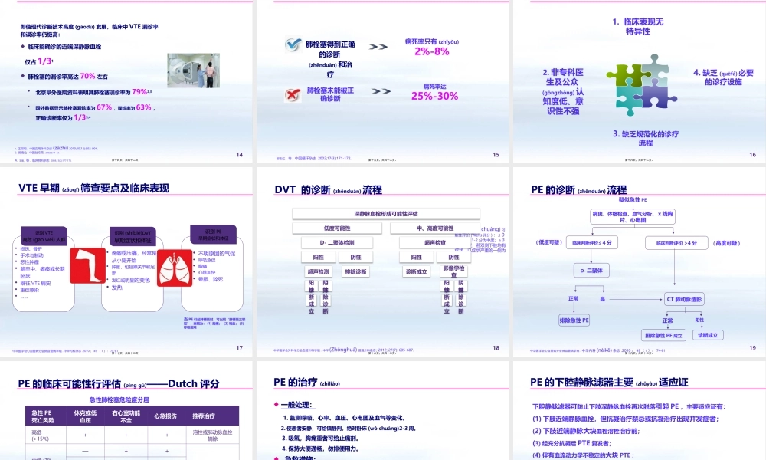The width and height of the screenshot is (766, 460).
Task: Click the 疑似急性 PE box on slide 19
Action: point(633,201)
